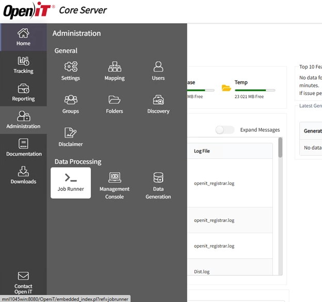The image size is (322, 302).
Task: Open Data Generation
Action: click(x=158, y=186)
